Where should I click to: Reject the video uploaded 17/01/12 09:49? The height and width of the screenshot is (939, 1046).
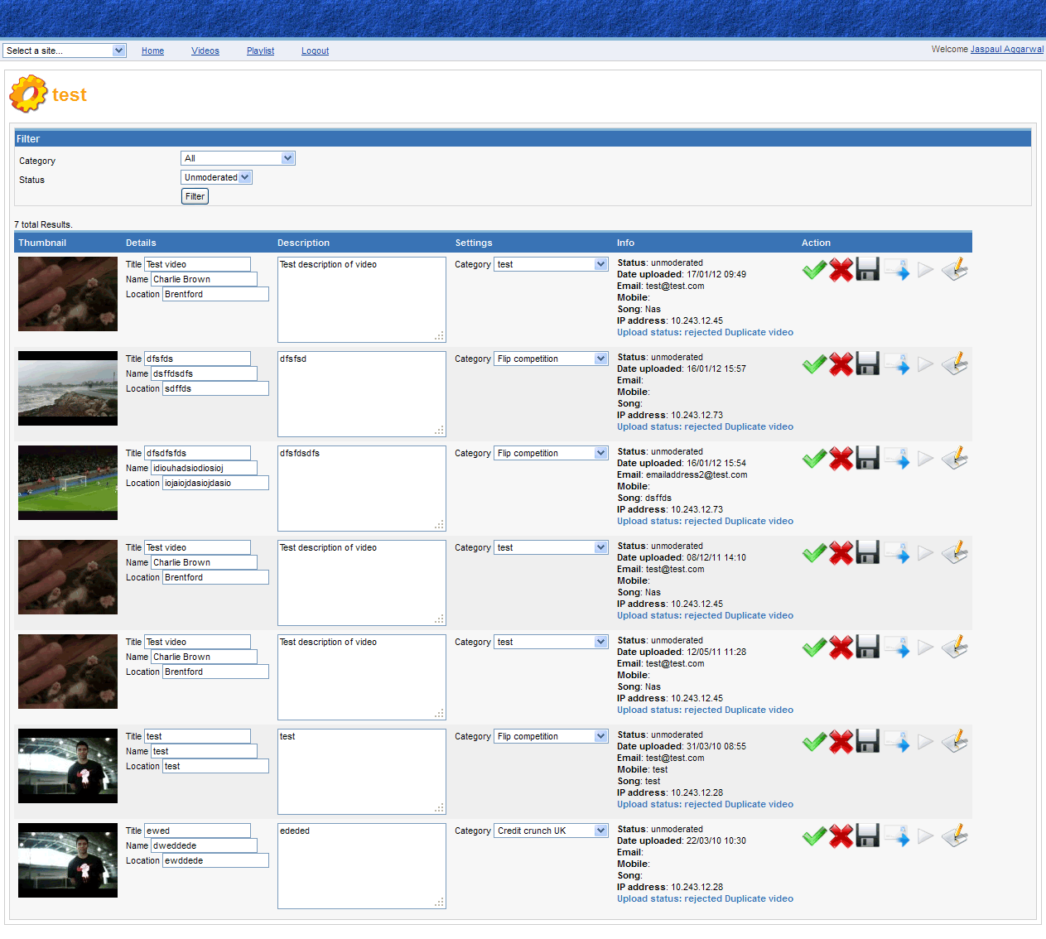click(x=841, y=270)
